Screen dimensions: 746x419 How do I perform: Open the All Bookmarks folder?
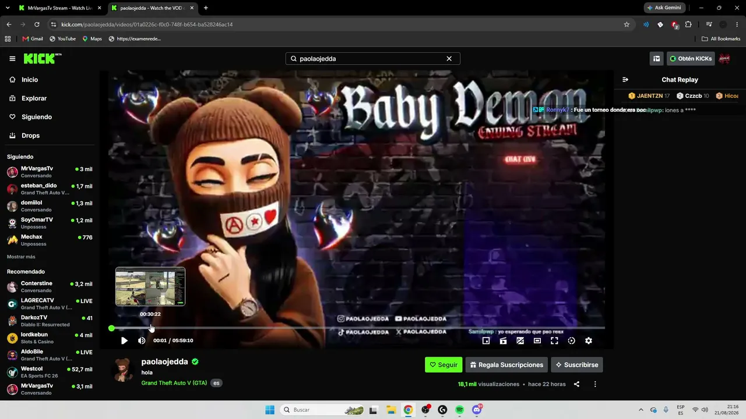[721, 39]
